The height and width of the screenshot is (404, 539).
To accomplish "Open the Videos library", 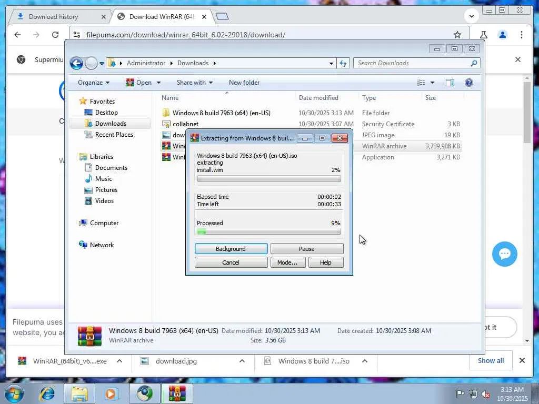I will click(104, 201).
